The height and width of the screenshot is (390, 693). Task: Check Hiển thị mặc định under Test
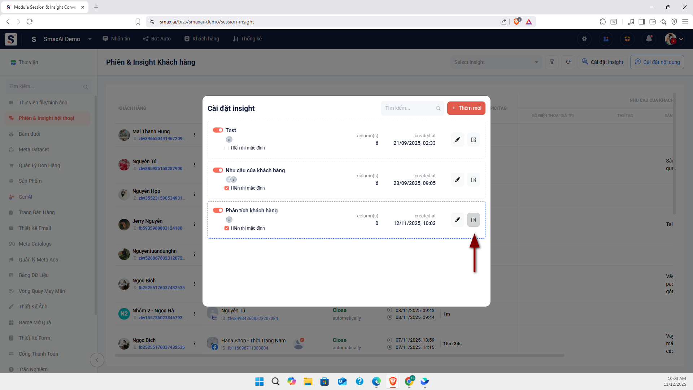[227, 148]
